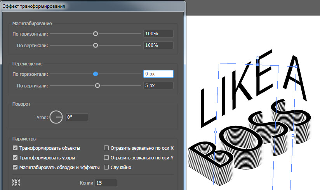Click the left-middle selection handle on canvas
This screenshot has width=320, height=190.
coord(216,132)
